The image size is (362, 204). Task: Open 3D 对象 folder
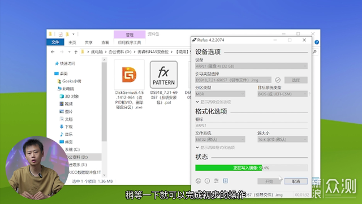point(69,97)
